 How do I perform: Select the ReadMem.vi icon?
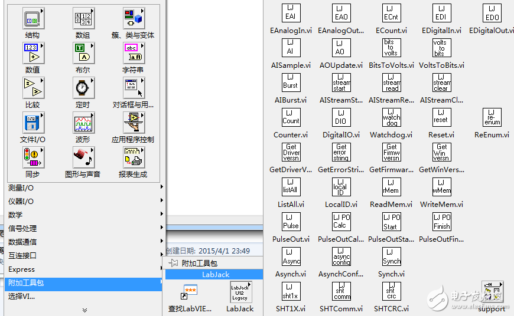391,187
